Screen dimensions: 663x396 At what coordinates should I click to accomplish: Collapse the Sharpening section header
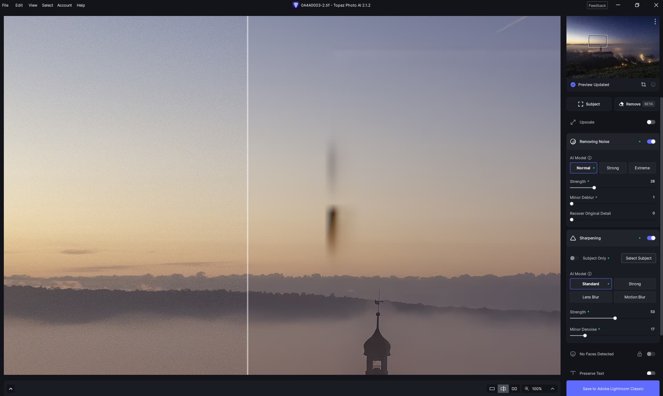[x=590, y=238]
